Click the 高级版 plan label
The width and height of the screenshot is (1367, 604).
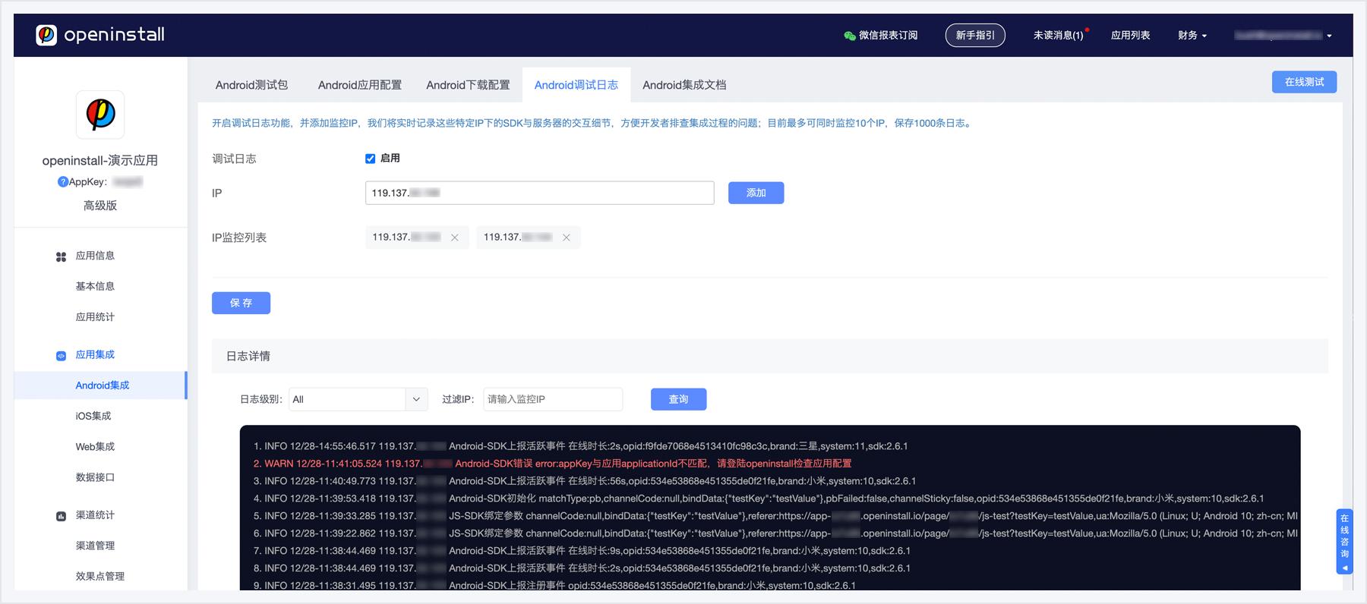pyautogui.click(x=100, y=206)
